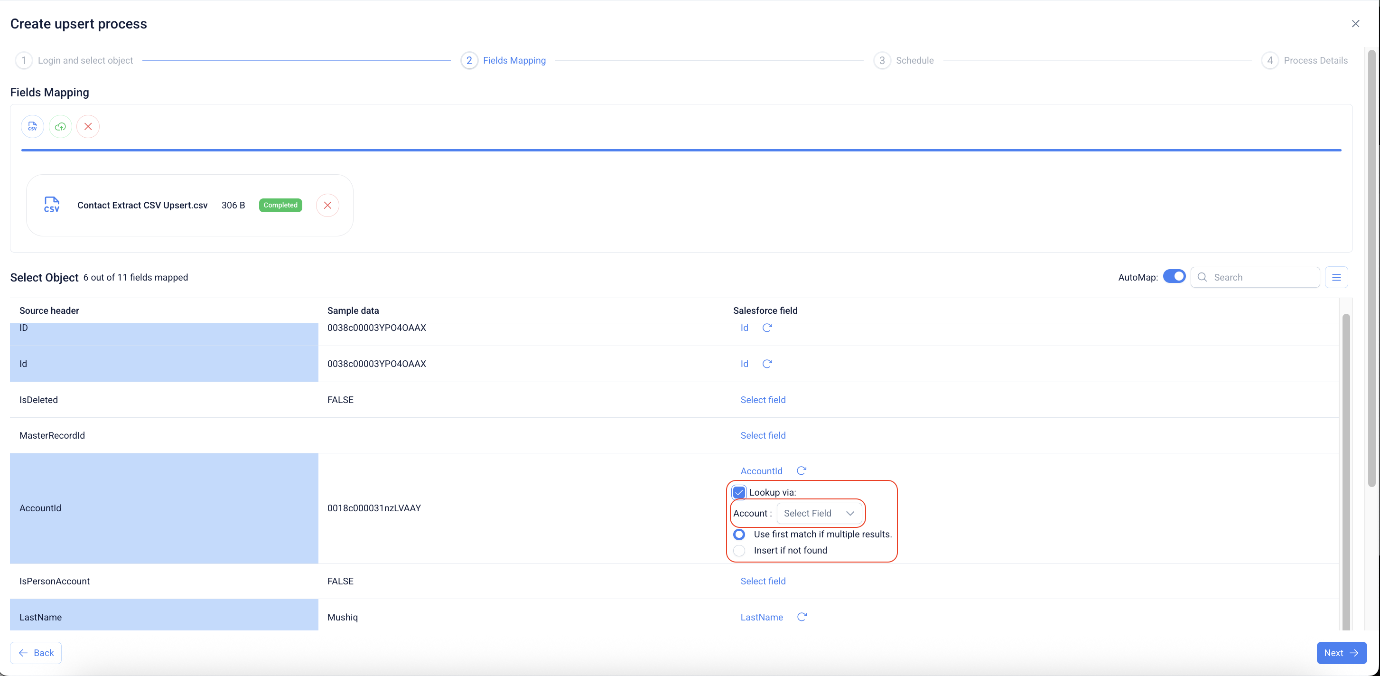Disable the AutoMap toggle
This screenshot has width=1380, height=676.
(1175, 276)
